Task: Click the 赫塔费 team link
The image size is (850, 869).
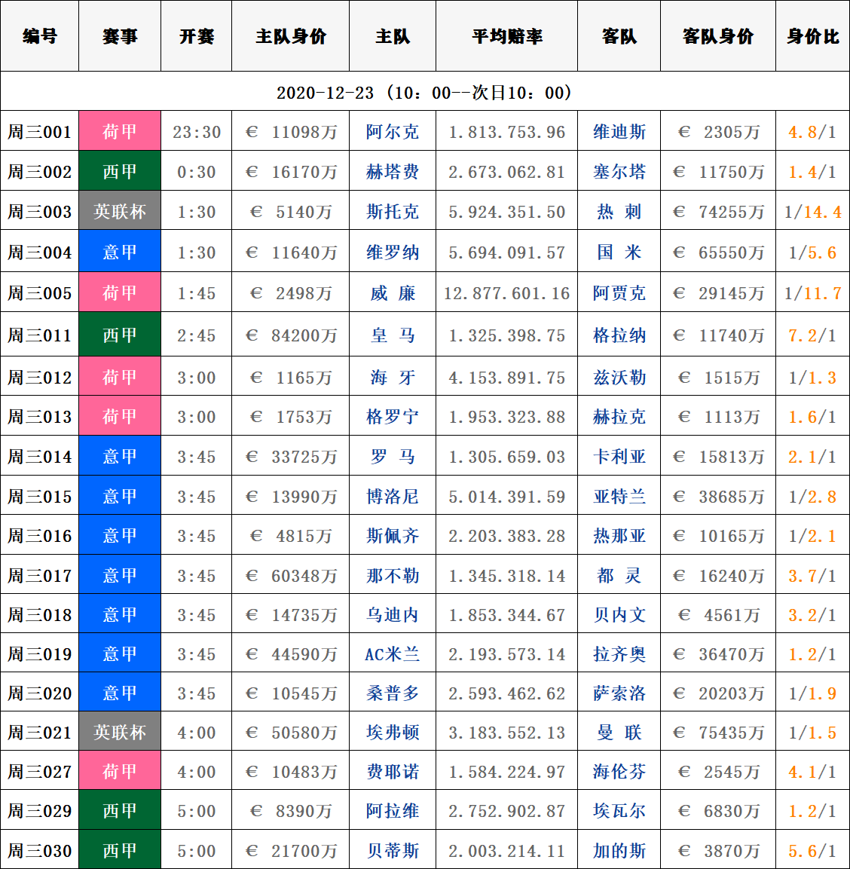Action: [x=392, y=172]
